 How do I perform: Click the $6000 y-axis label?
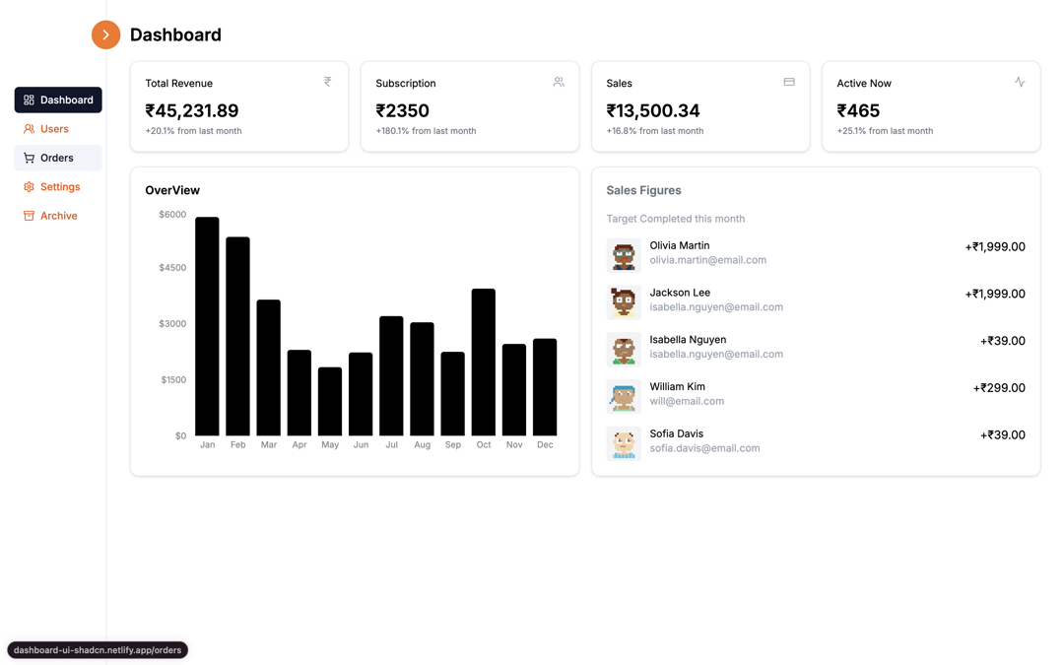pyautogui.click(x=172, y=215)
